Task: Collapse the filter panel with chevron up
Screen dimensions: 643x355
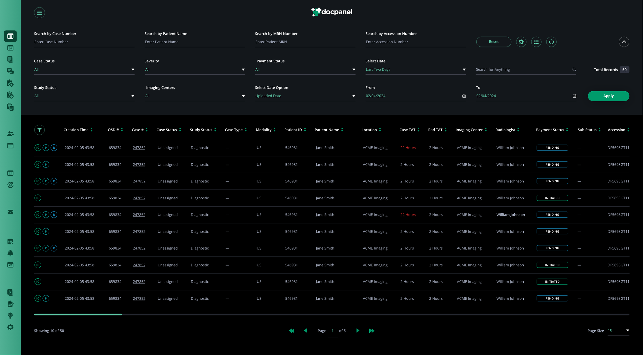Action: click(624, 42)
